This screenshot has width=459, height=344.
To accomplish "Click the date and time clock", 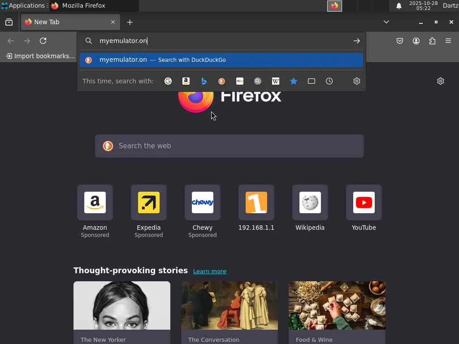I will click(423, 5).
